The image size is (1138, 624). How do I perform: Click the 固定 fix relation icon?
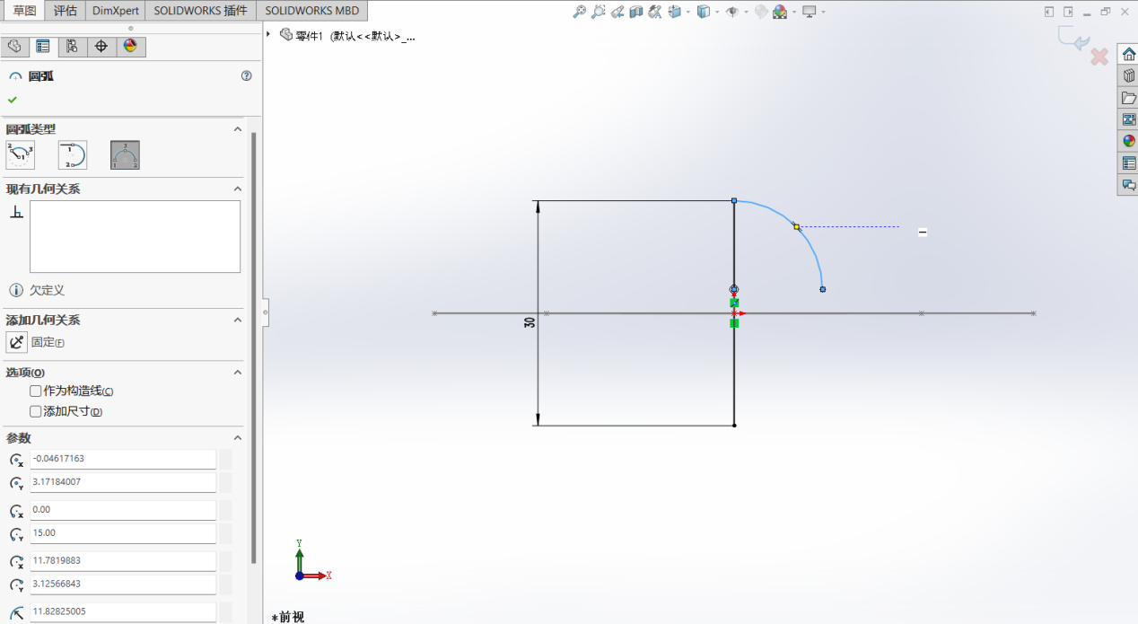[17, 342]
